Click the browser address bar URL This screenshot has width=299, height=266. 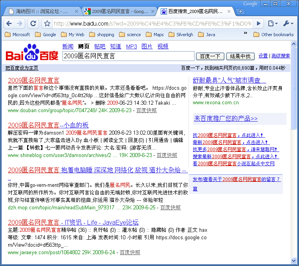pos(152,24)
